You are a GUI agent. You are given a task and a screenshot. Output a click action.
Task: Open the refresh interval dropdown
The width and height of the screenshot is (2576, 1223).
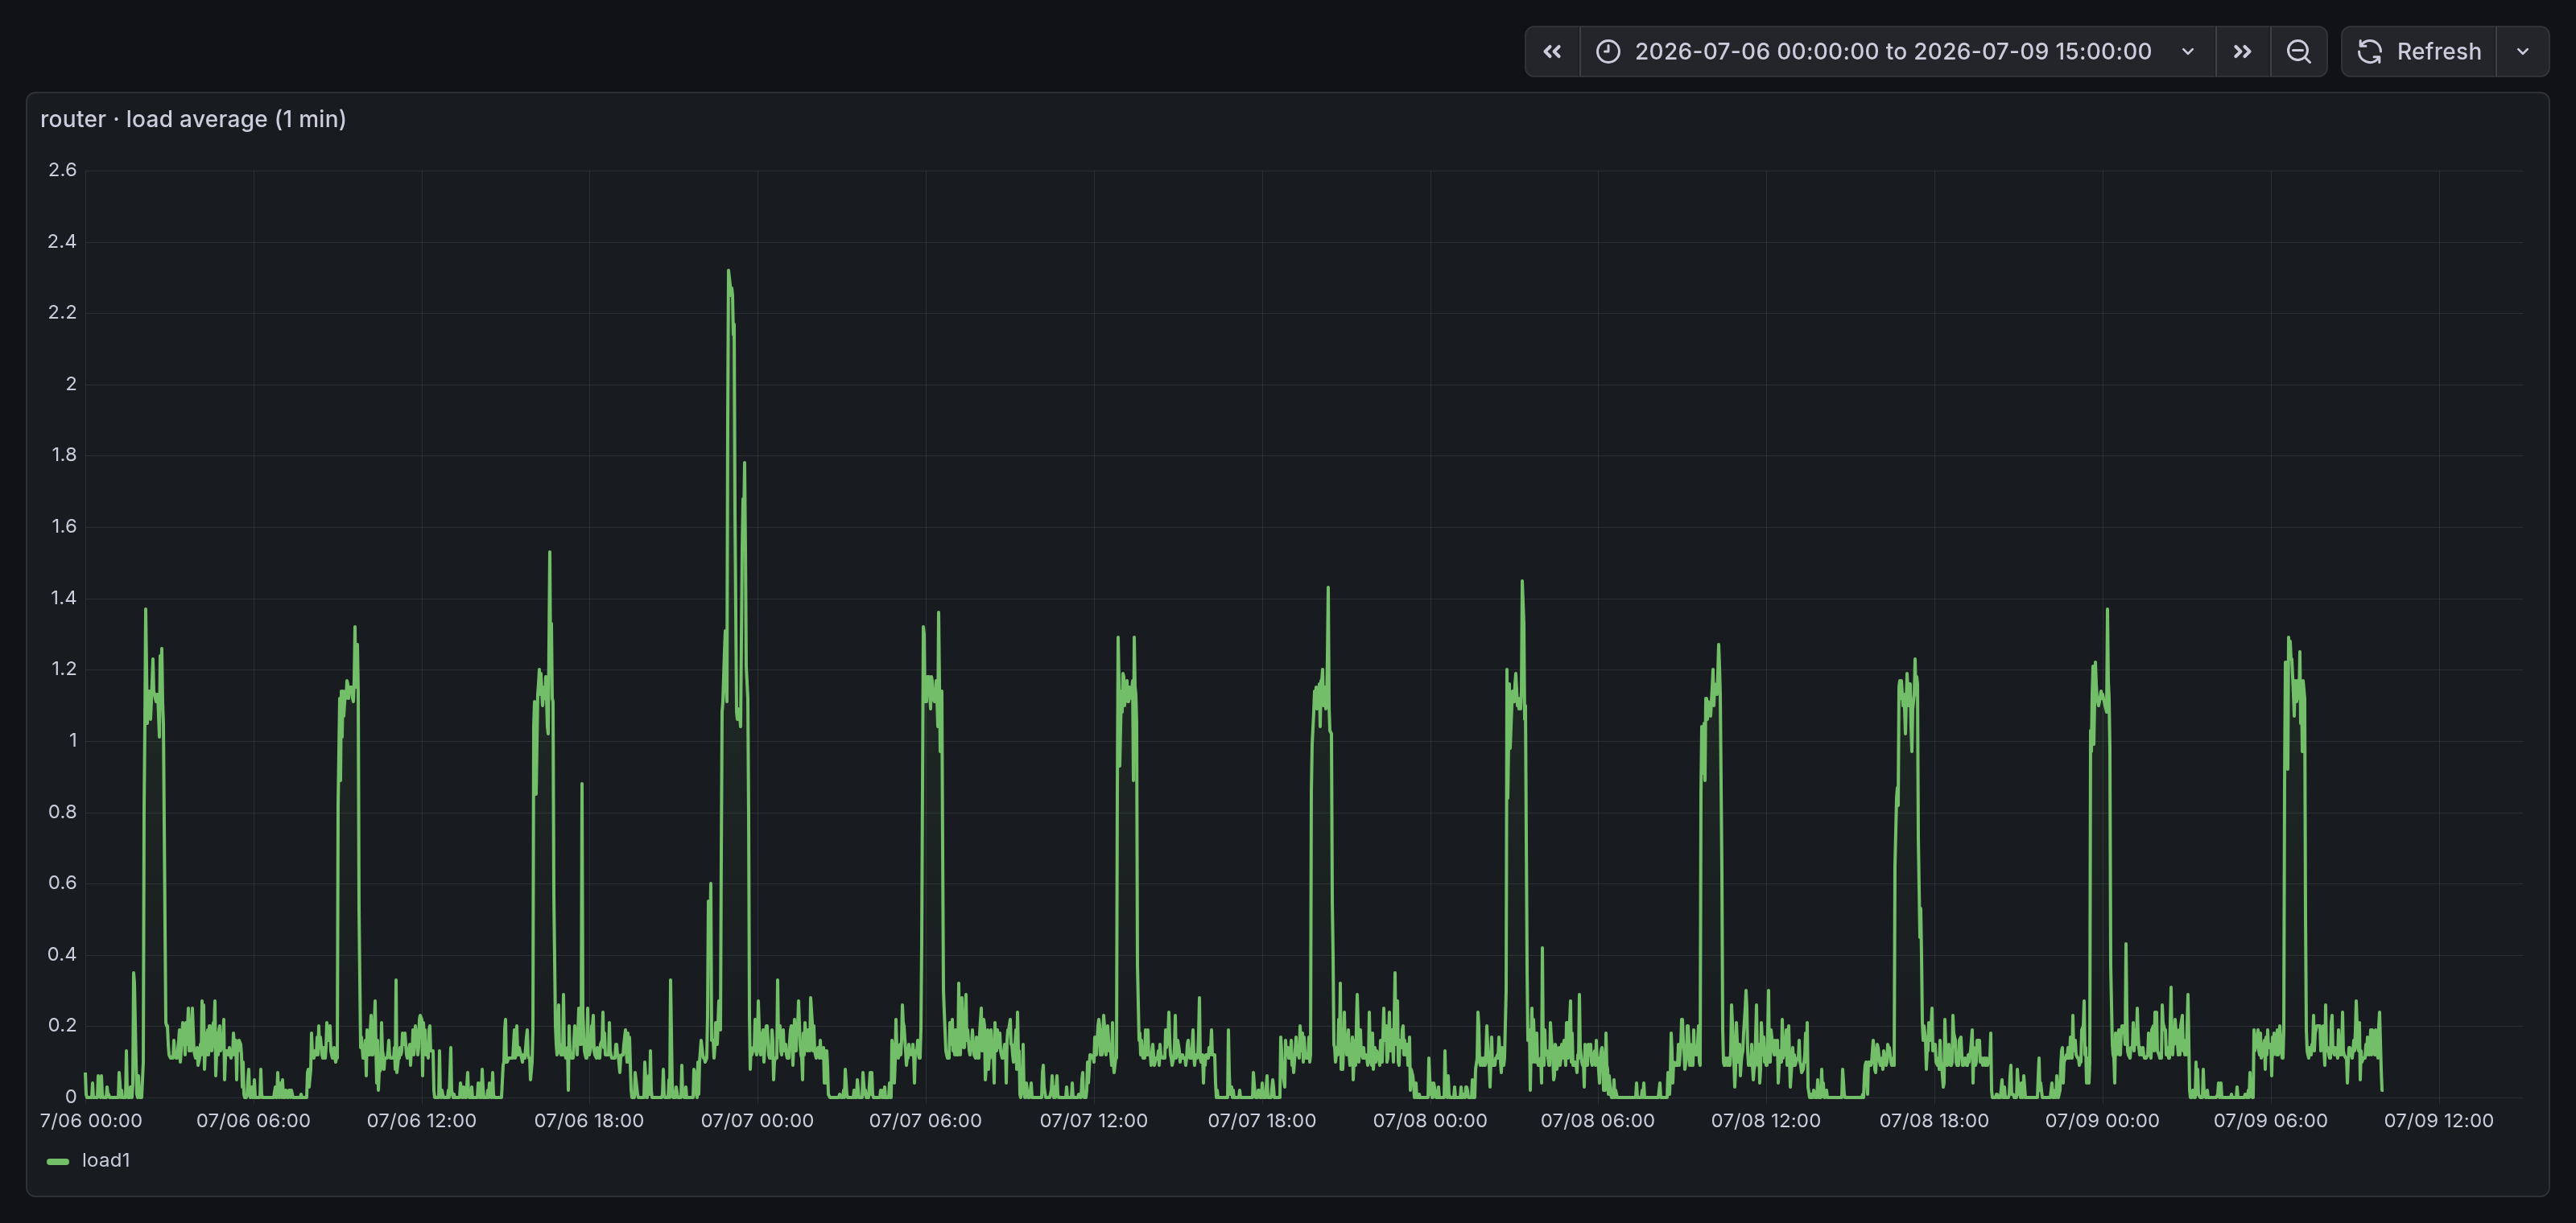pos(2523,52)
